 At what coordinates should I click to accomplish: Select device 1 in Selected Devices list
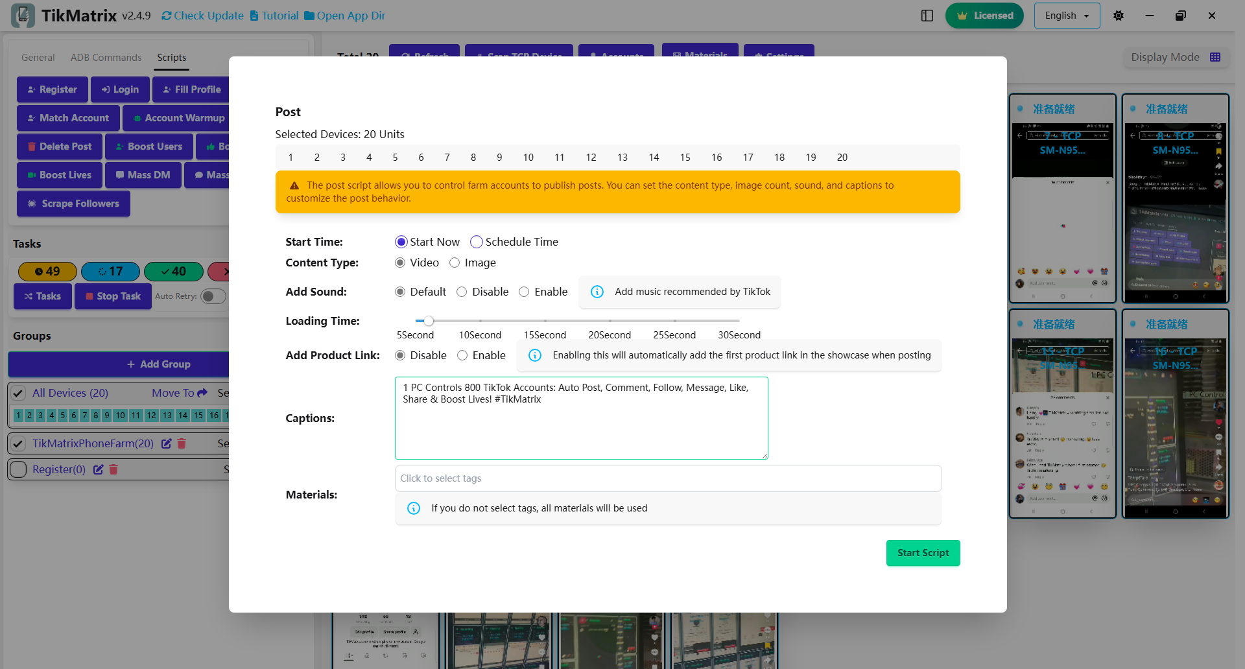coord(290,158)
